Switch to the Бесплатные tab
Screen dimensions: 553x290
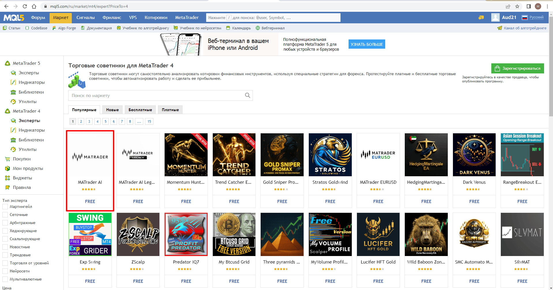click(x=140, y=110)
